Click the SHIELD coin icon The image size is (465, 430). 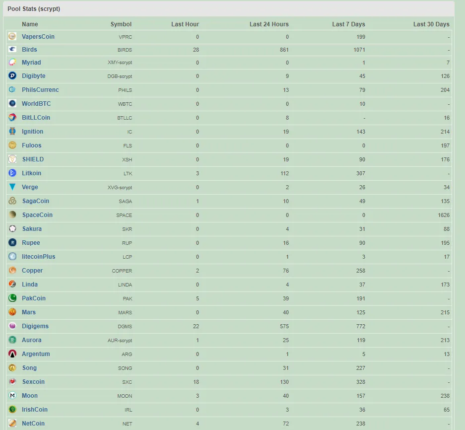click(x=12, y=159)
